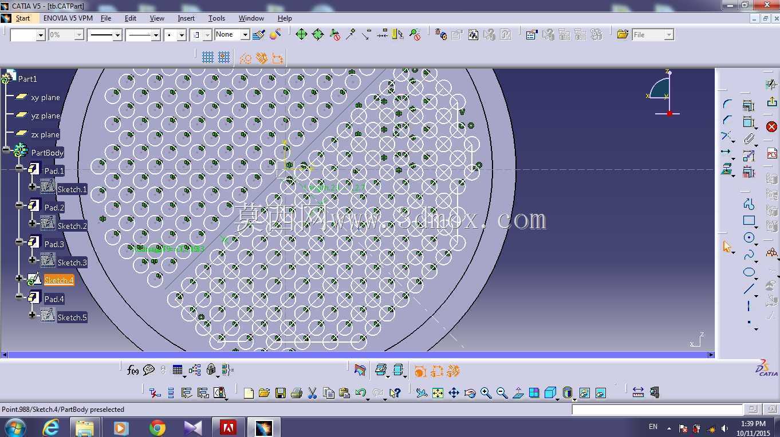Click the Measure Between icon
The height and width of the screenshot is (437, 780).
click(x=638, y=392)
